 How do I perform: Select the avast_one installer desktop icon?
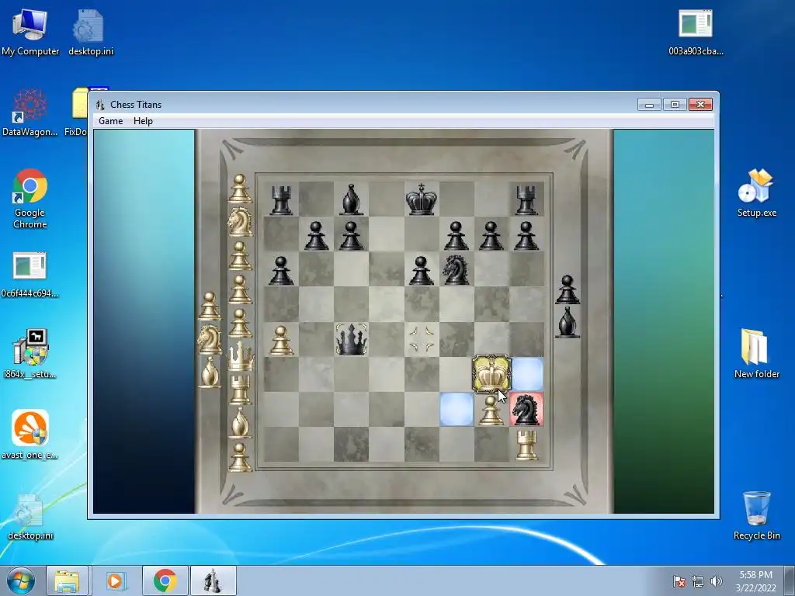(x=30, y=435)
